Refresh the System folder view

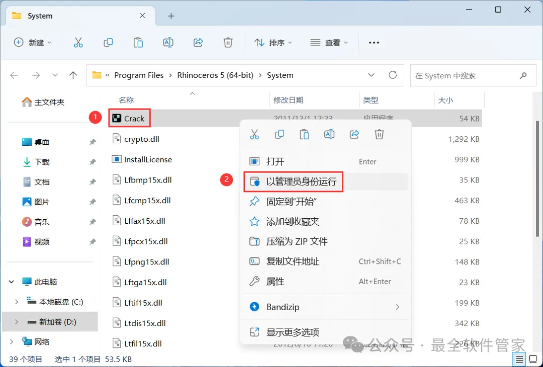393,75
